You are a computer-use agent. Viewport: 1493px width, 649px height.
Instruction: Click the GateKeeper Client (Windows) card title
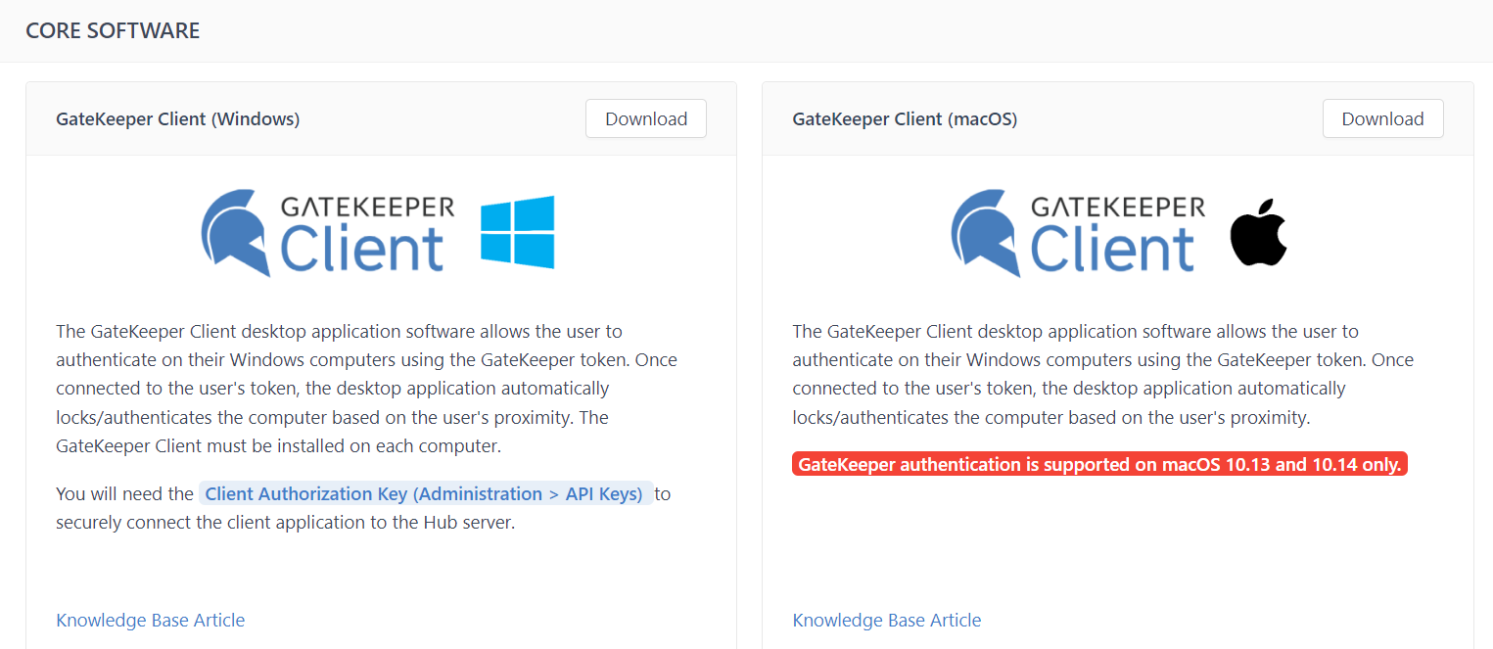point(178,119)
